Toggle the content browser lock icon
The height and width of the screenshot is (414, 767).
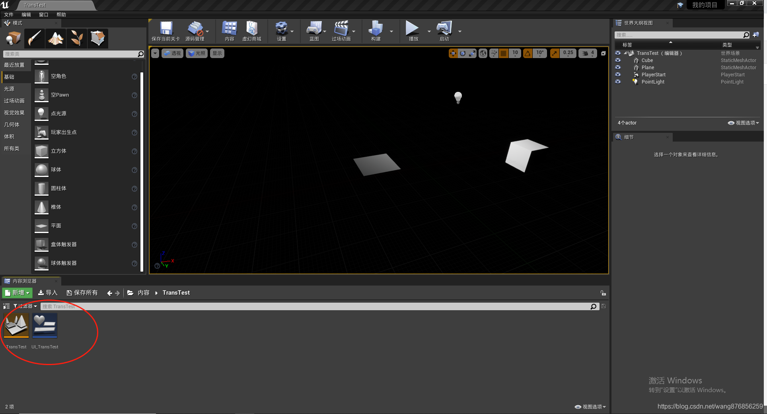pos(603,293)
